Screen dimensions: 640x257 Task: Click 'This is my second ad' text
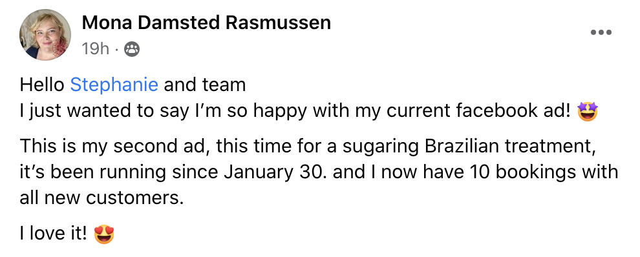coord(114,147)
